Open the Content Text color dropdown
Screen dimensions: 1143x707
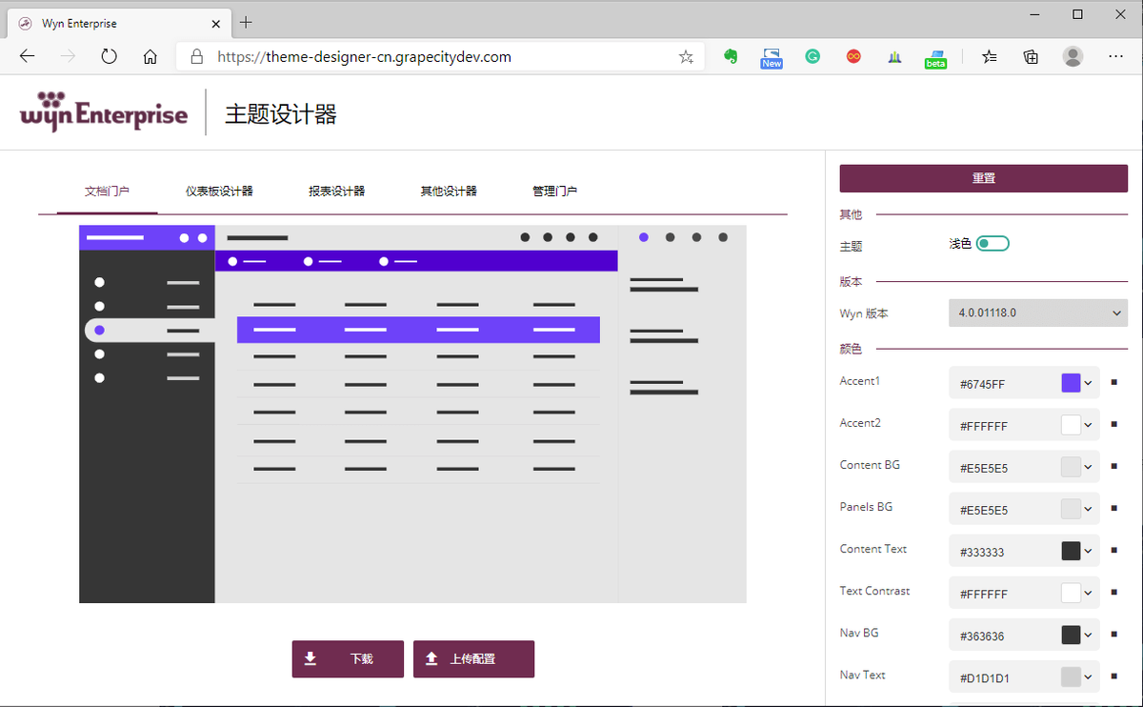[x=1089, y=551]
